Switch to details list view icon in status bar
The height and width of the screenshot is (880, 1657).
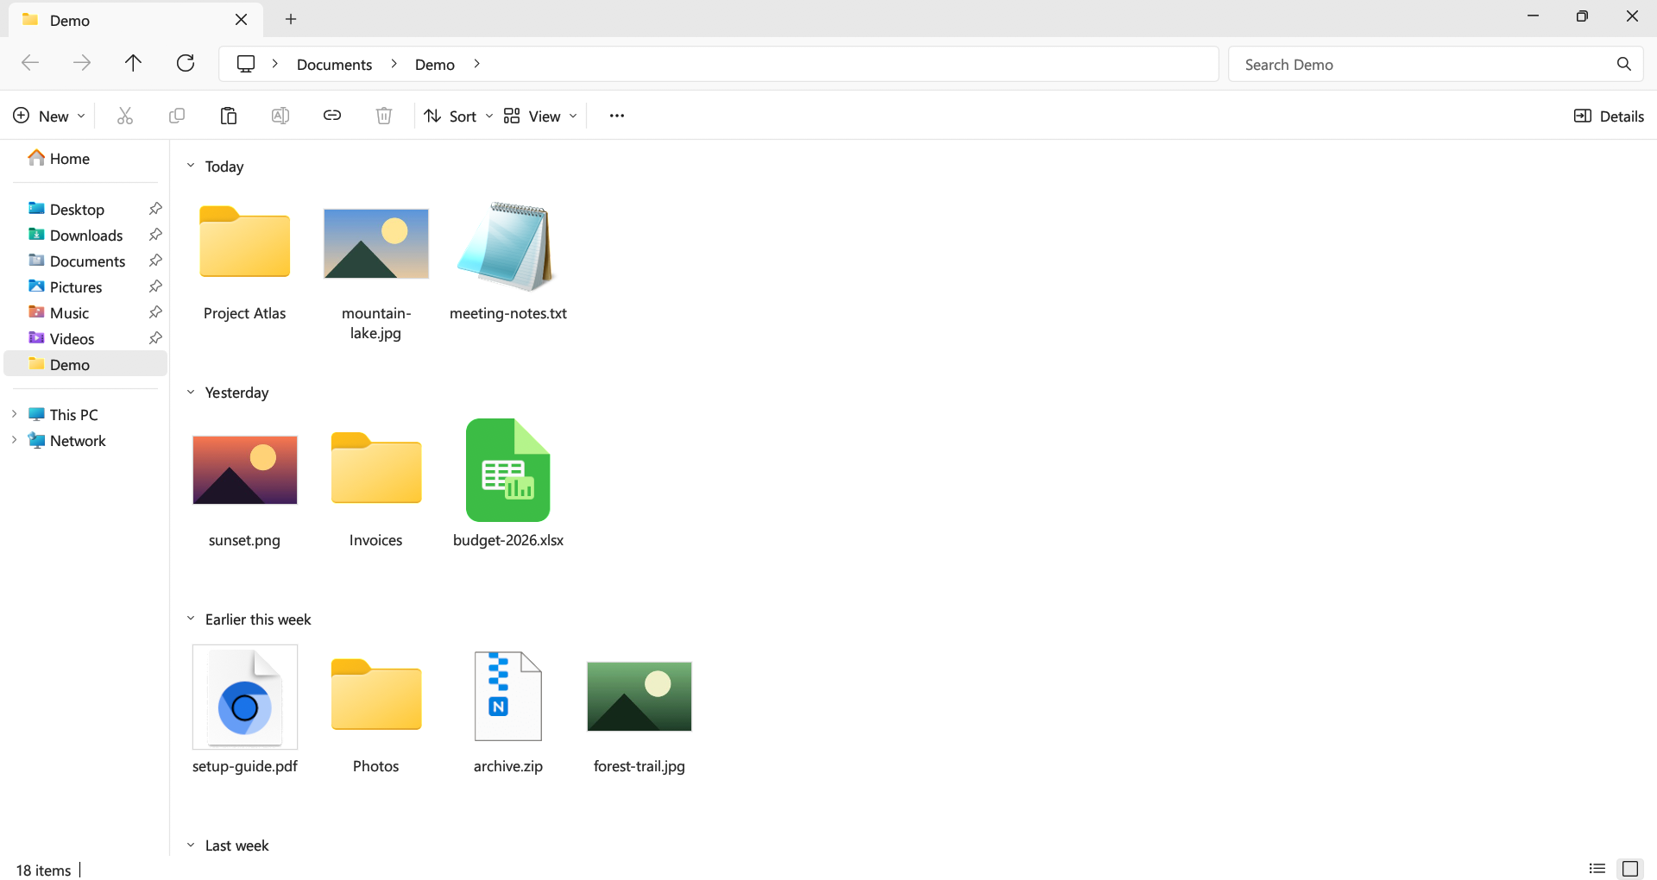click(x=1597, y=869)
